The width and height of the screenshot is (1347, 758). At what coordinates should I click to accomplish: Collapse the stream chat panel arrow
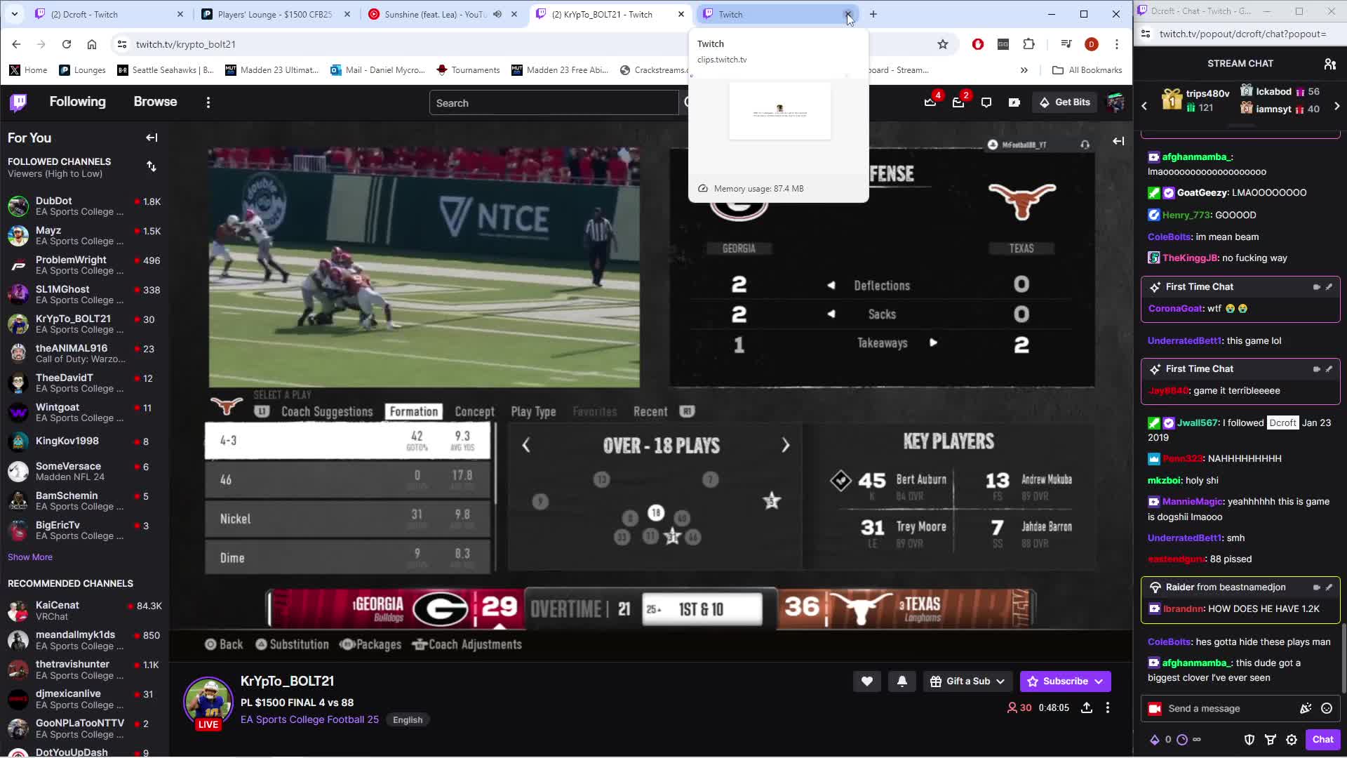(x=1118, y=141)
